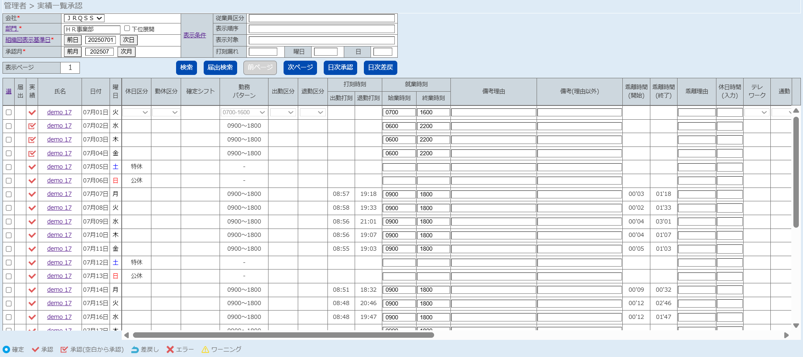
Task: Open the 表示条件 link
Action: pos(194,35)
